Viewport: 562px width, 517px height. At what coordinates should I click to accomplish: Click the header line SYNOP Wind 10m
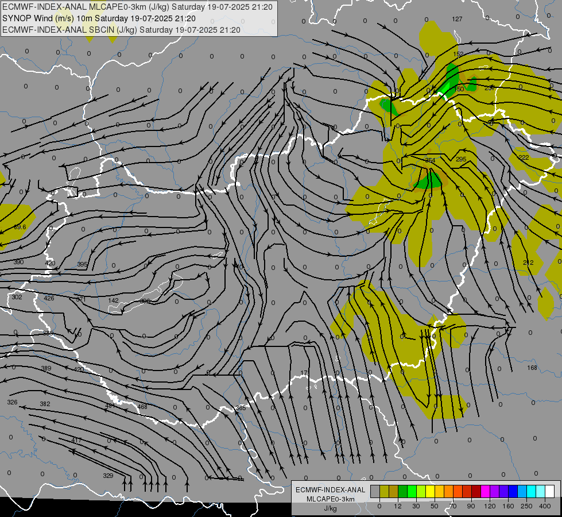[99, 18]
